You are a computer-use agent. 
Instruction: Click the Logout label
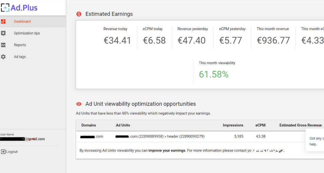pos(12,151)
